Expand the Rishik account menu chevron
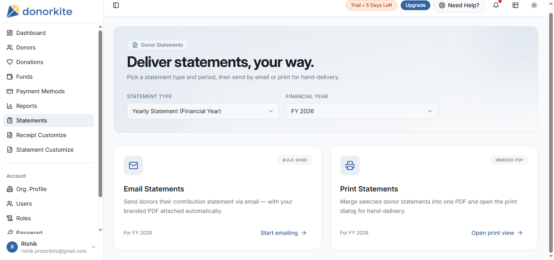The width and height of the screenshot is (554, 260). coord(94,247)
